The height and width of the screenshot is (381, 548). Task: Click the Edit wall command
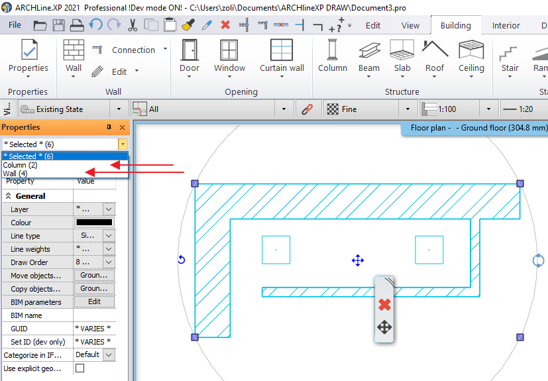pos(119,72)
